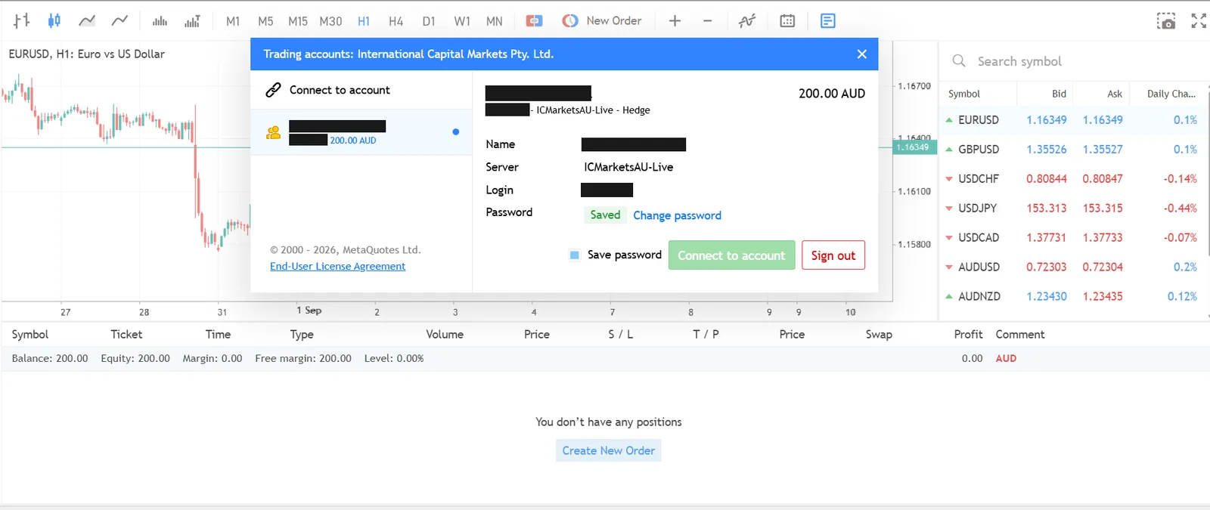1210x510 pixels.
Task: Select the D1 timeframe
Action: point(429,21)
